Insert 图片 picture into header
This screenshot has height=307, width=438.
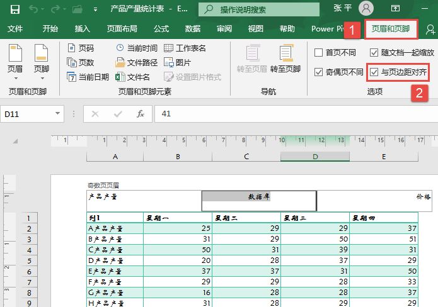click(177, 62)
